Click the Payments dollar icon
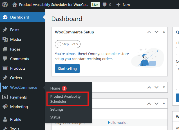 coord(5,97)
